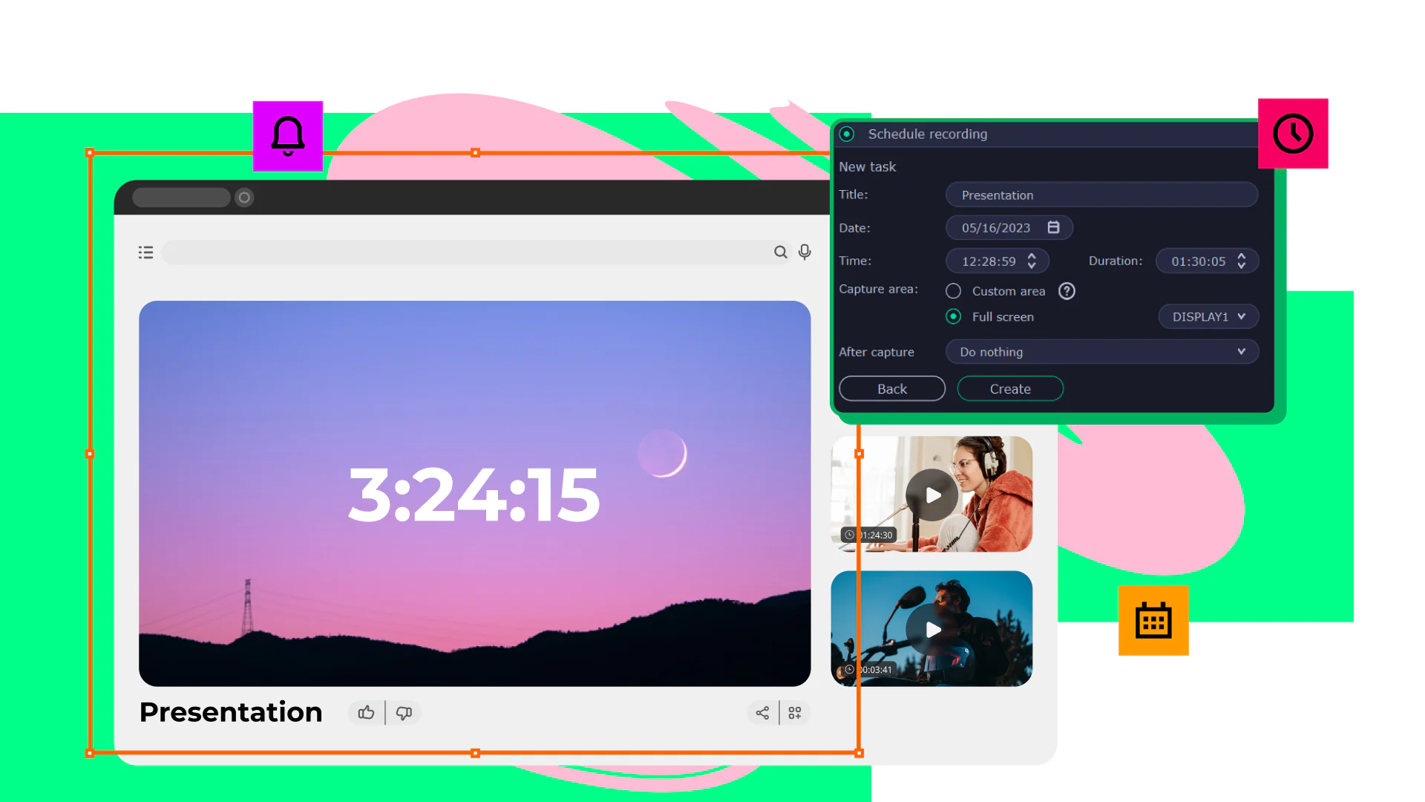Screen dimensions: 1425x802
Task: Click the thumbs up icon on Presentation
Action: [x=366, y=712]
